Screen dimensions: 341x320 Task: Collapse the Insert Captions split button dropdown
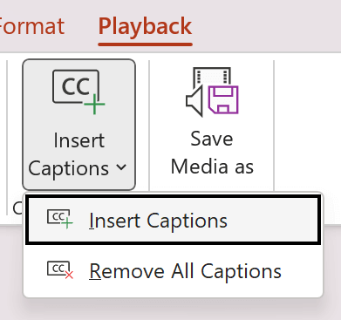tap(78, 125)
